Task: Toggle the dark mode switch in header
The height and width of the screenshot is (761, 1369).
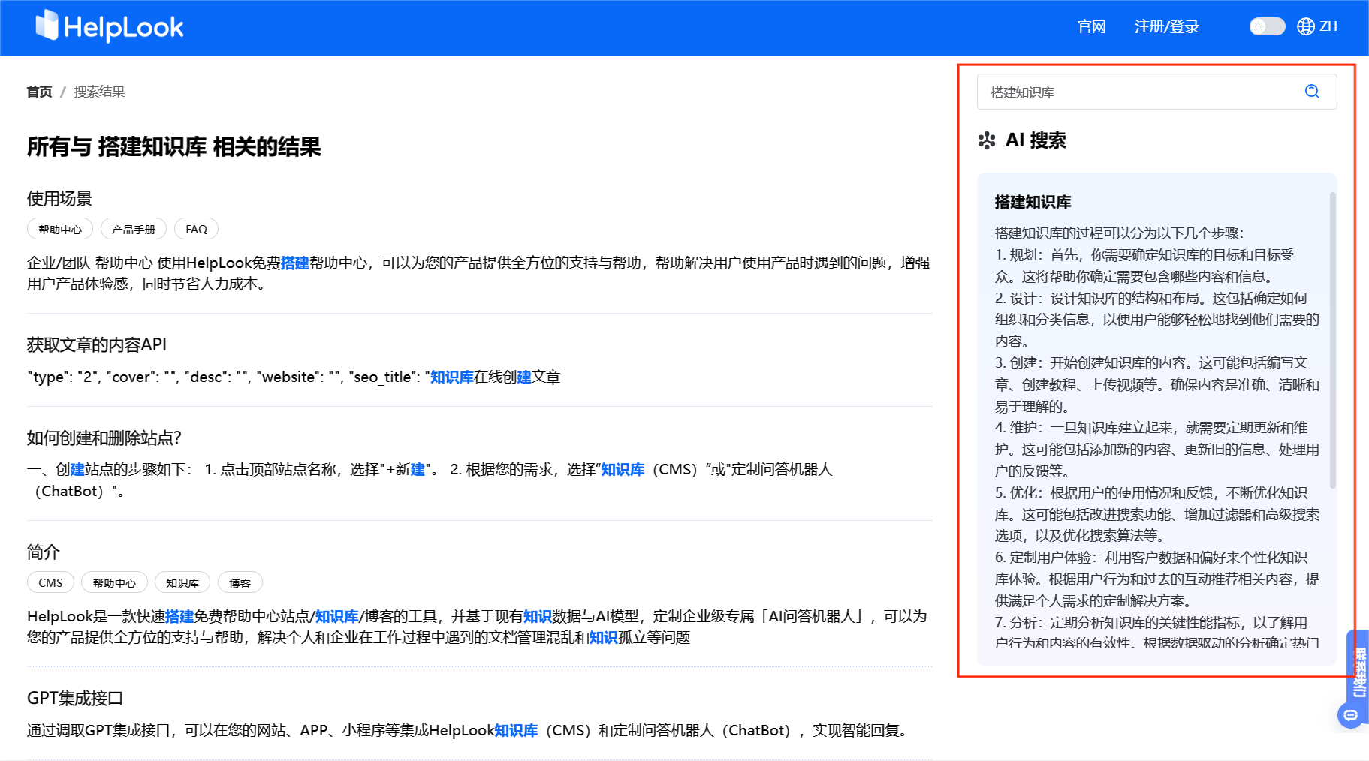Action: coord(1267,26)
